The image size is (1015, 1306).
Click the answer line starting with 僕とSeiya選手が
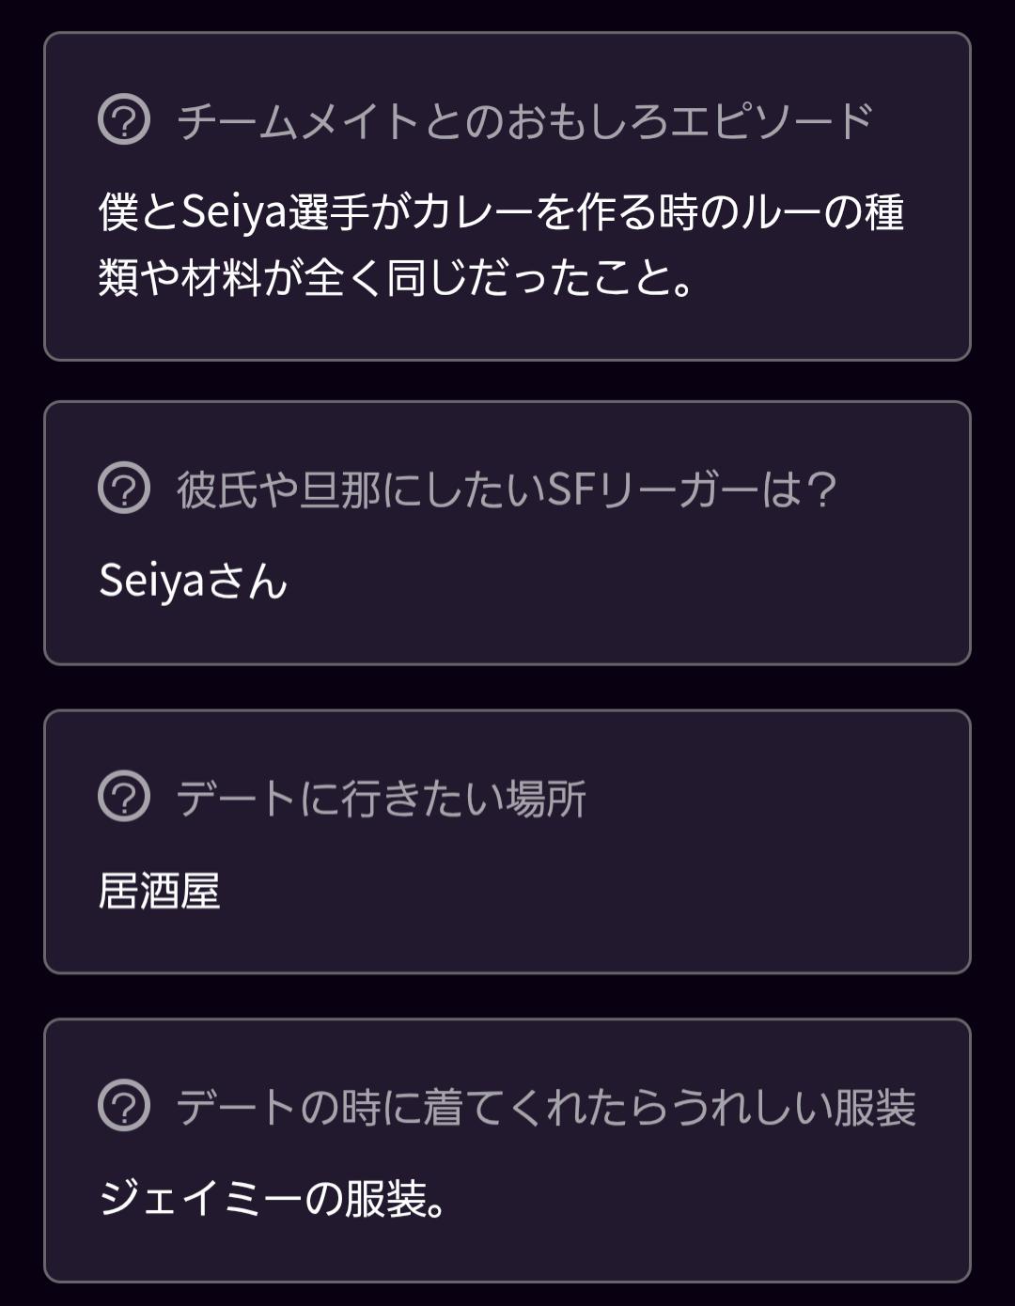click(x=501, y=212)
